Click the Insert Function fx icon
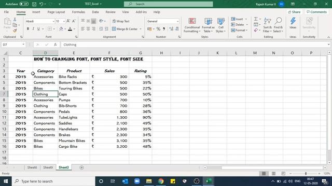The image size is (332, 186). (56, 44)
